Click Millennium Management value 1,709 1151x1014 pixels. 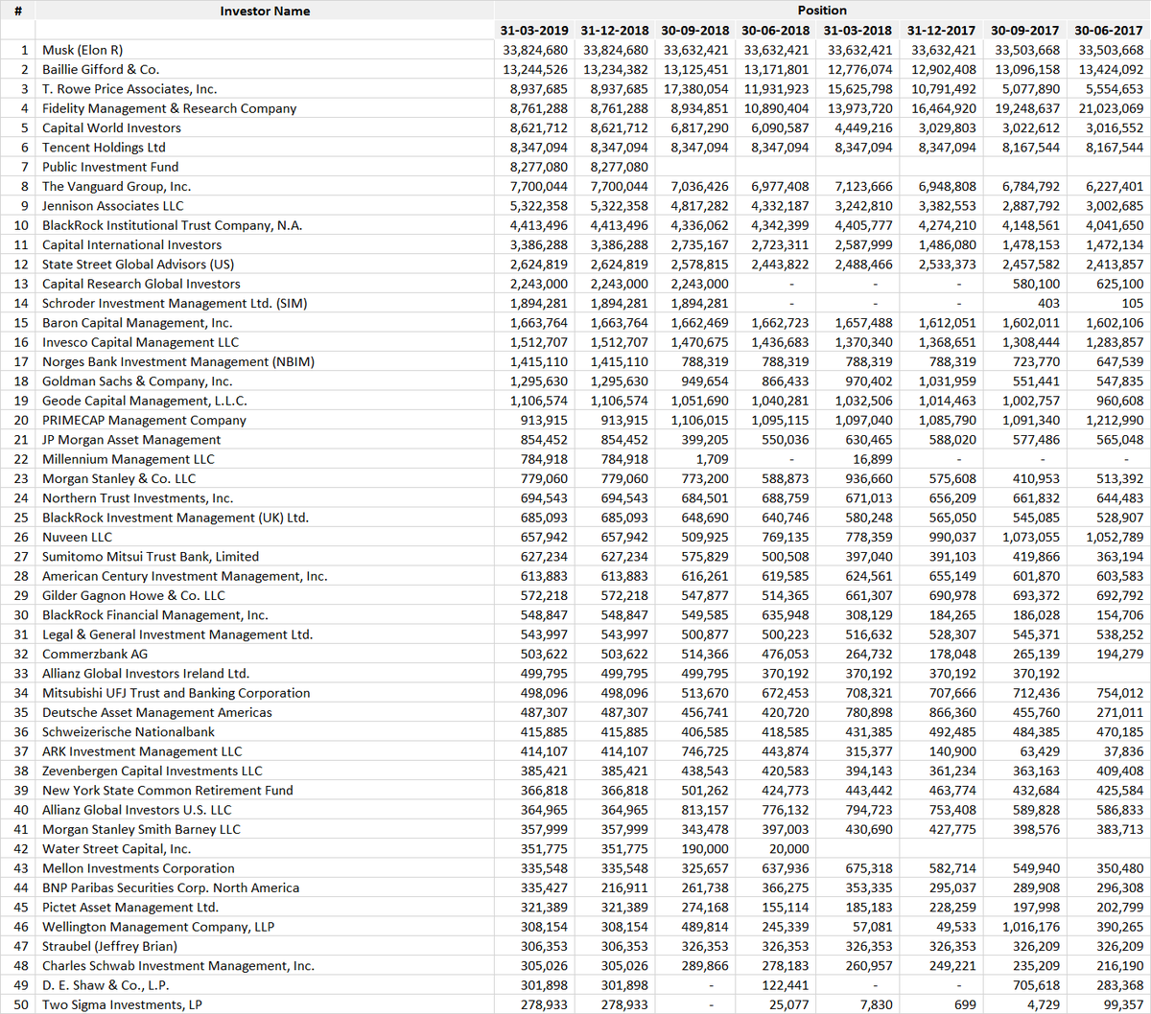click(x=712, y=459)
